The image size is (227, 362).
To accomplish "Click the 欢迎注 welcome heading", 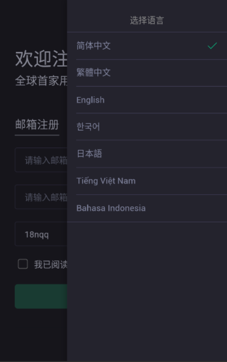I will tap(41, 59).
